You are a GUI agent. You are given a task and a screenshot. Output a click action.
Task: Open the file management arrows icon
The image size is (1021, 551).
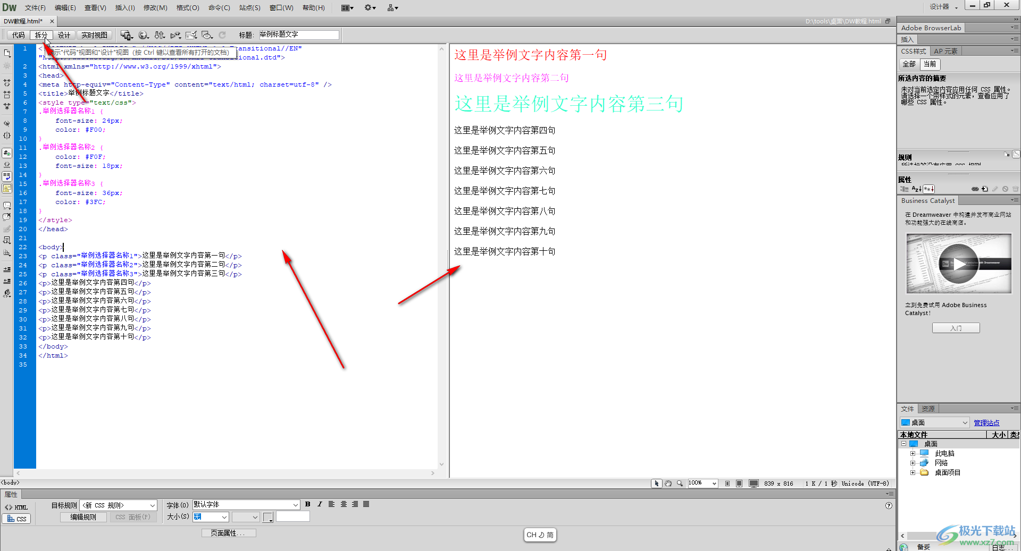(x=160, y=35)
